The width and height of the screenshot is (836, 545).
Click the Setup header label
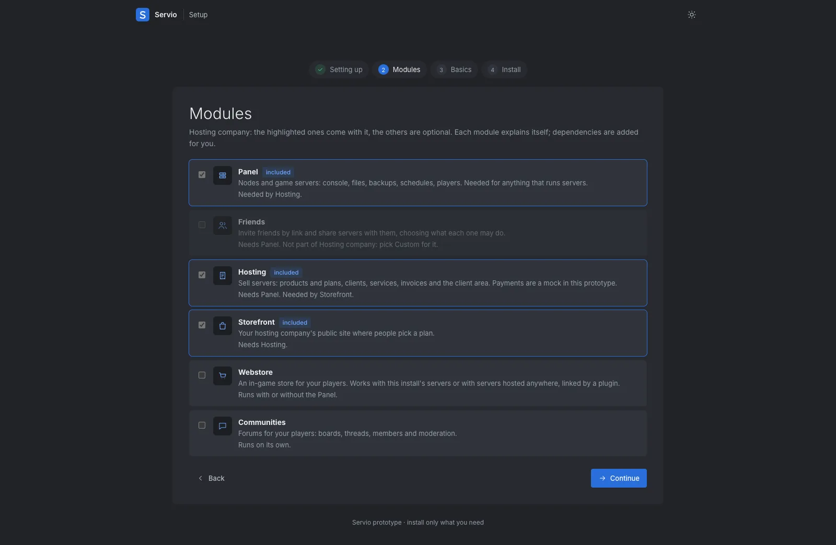point(198,15)
